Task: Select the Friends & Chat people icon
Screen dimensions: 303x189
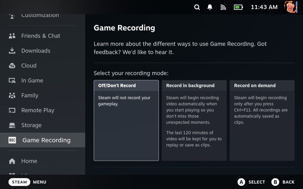Action: (x=12, y=36)
